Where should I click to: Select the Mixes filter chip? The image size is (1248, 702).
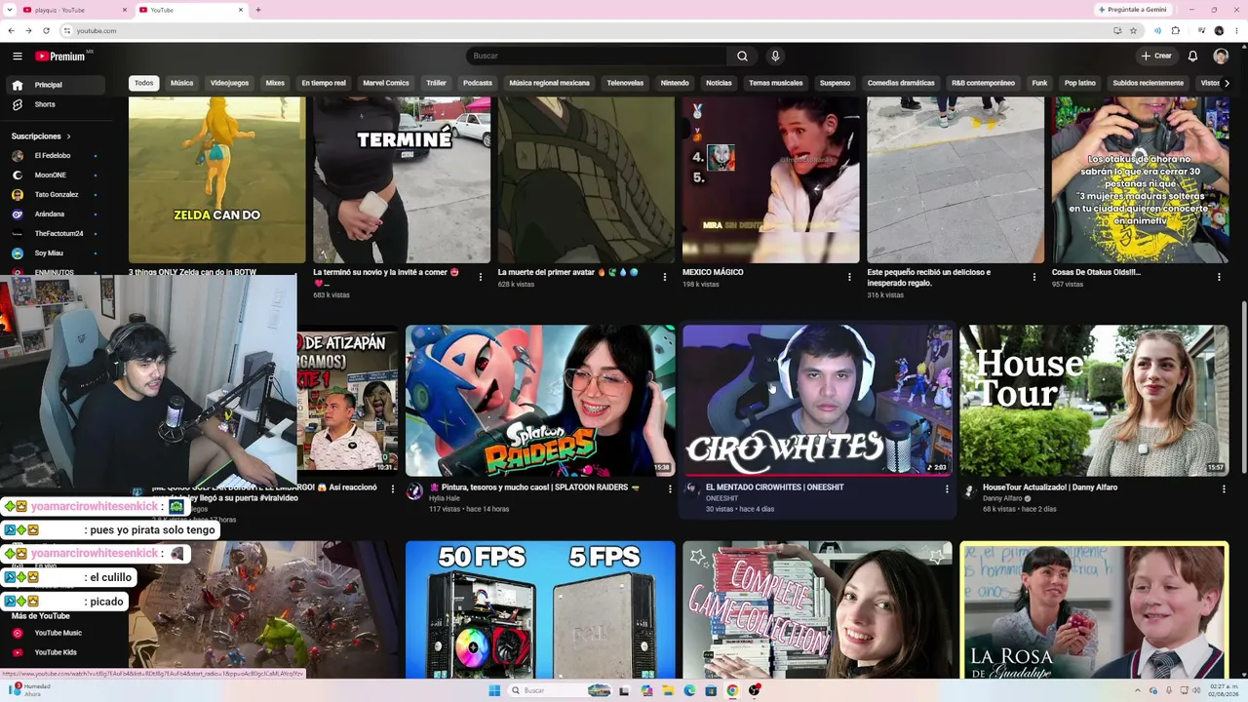pyautogui.click(x=276, y=83)
